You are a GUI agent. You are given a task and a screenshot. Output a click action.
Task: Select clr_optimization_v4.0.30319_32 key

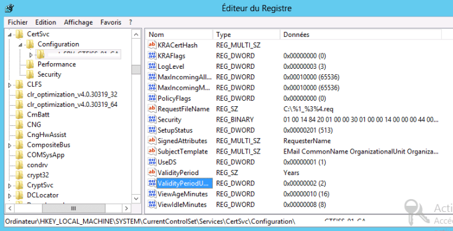[72, 95]
